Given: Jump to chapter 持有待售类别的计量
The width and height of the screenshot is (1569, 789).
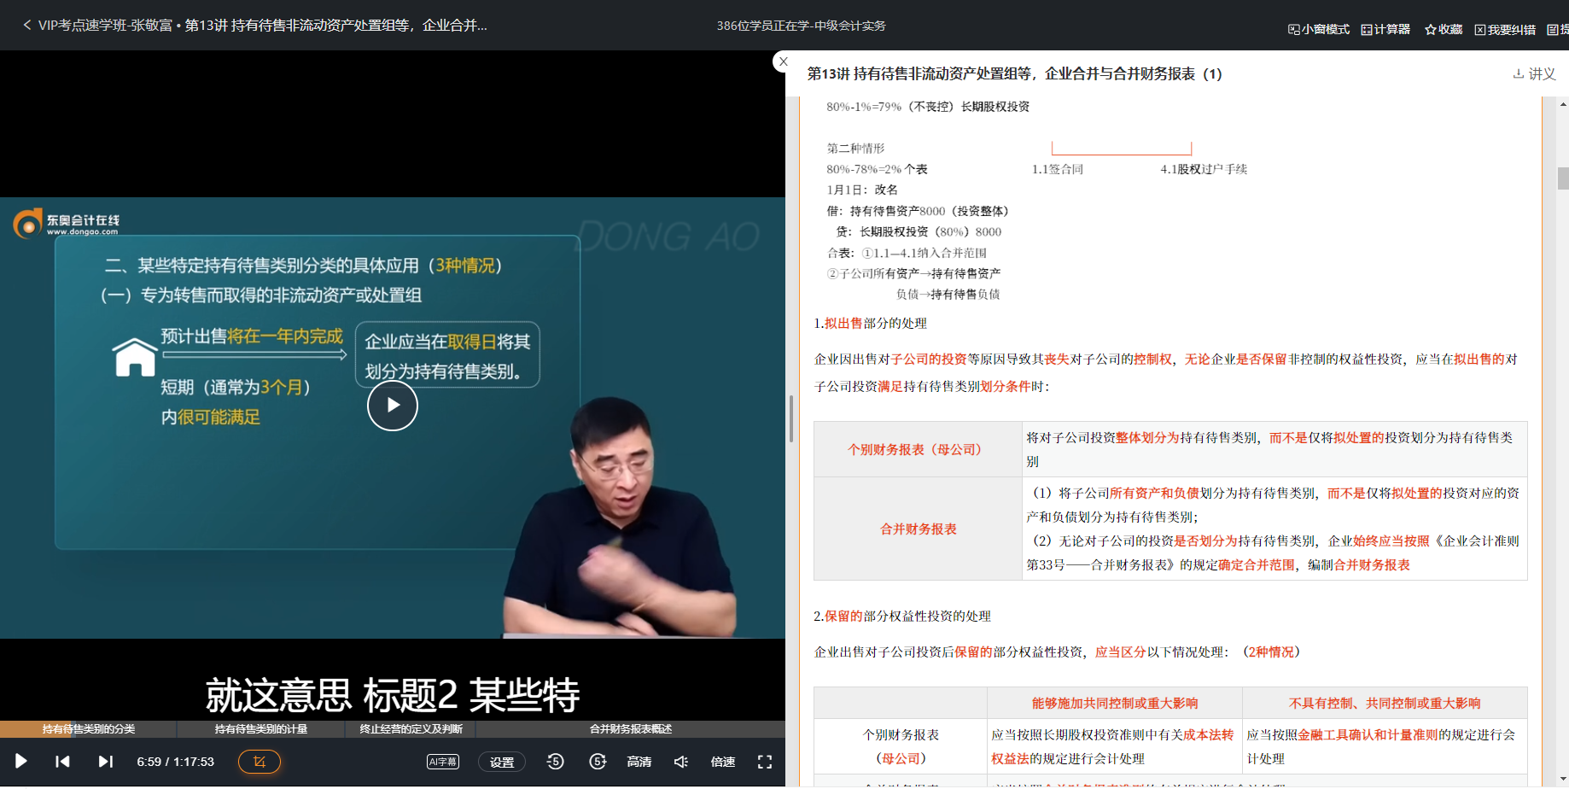Looking at the screenshot, I should (260, 729).
